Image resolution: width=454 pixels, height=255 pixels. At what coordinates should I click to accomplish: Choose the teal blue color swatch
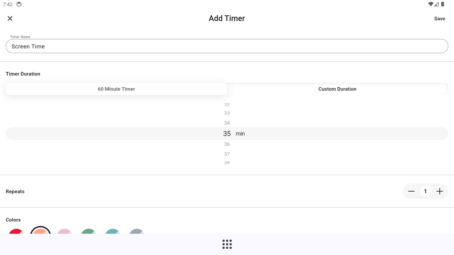pos(113,231)
